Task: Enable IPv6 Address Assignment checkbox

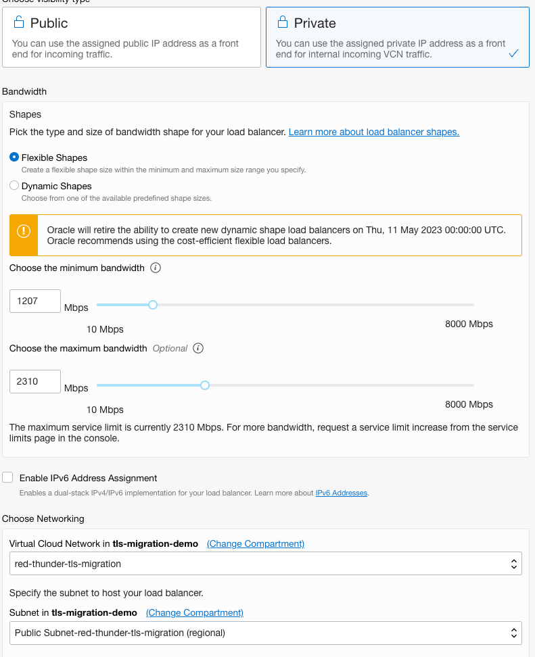Action: (8, 478)
